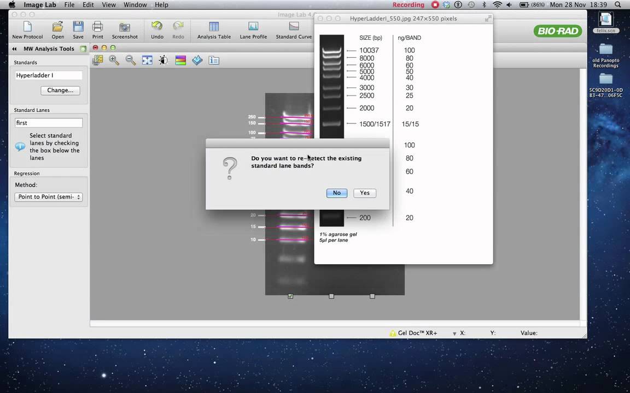Open the File menu

tap(69, 5)
